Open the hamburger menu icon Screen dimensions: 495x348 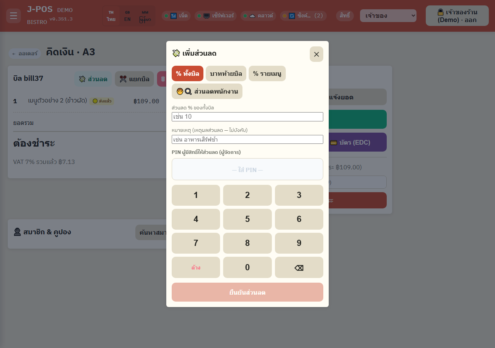[x=14, y=16]
